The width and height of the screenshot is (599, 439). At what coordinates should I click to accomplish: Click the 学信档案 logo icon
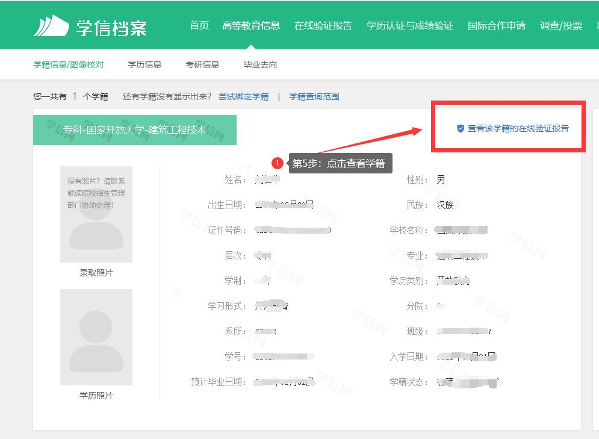point(51,26)
